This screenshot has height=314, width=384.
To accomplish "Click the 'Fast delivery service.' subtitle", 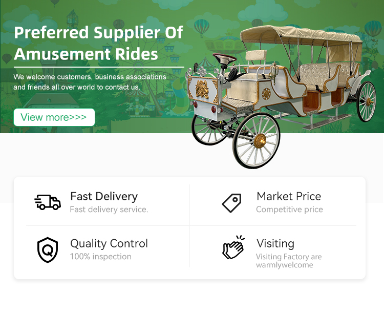I will pyautogui.click(x=109, y=210).
